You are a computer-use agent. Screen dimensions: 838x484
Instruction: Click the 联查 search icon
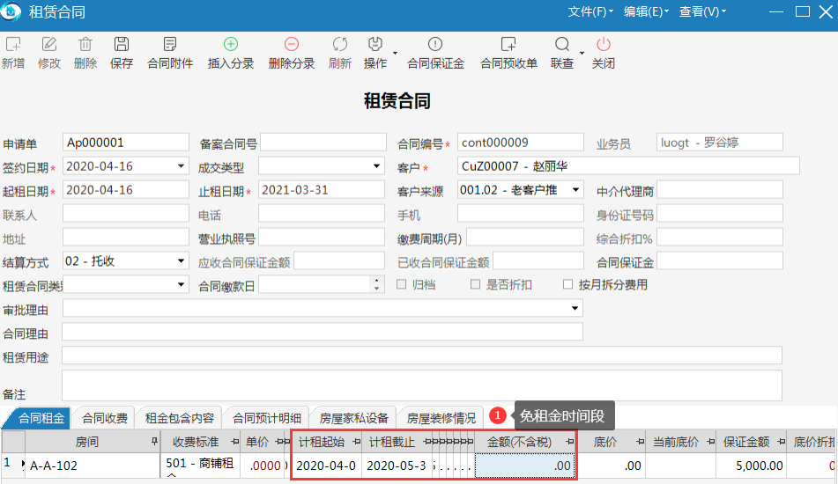click(561, 45)
